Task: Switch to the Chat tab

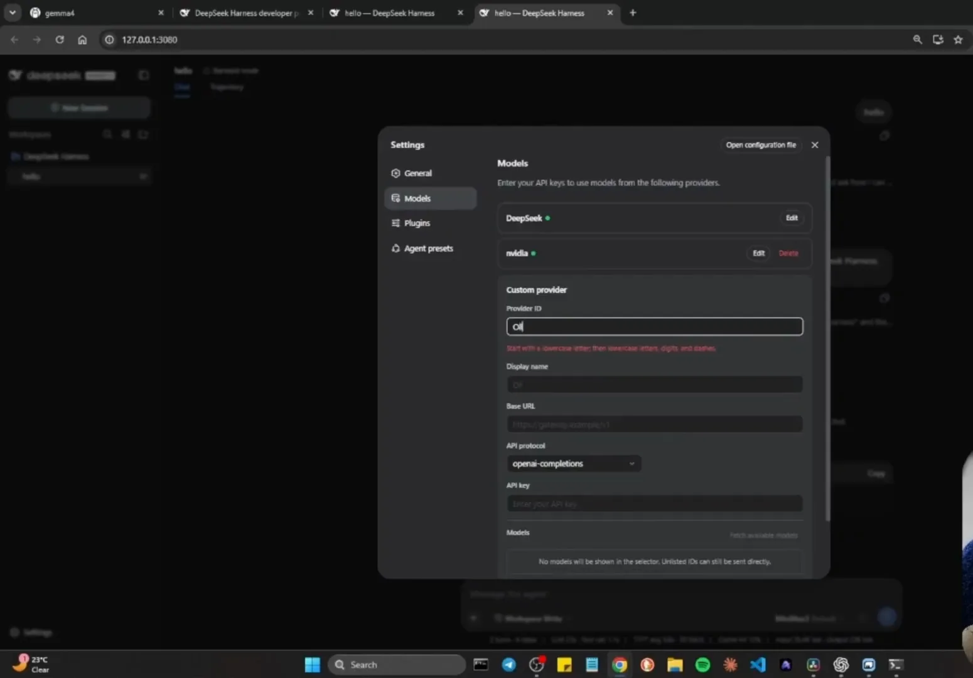Action: pyautogui.click(x=182, y=87)
